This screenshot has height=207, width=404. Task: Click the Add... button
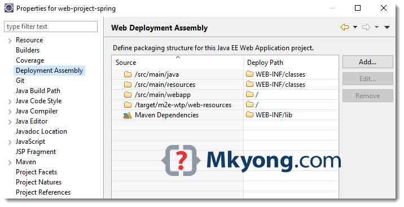(x=368, y=62)
